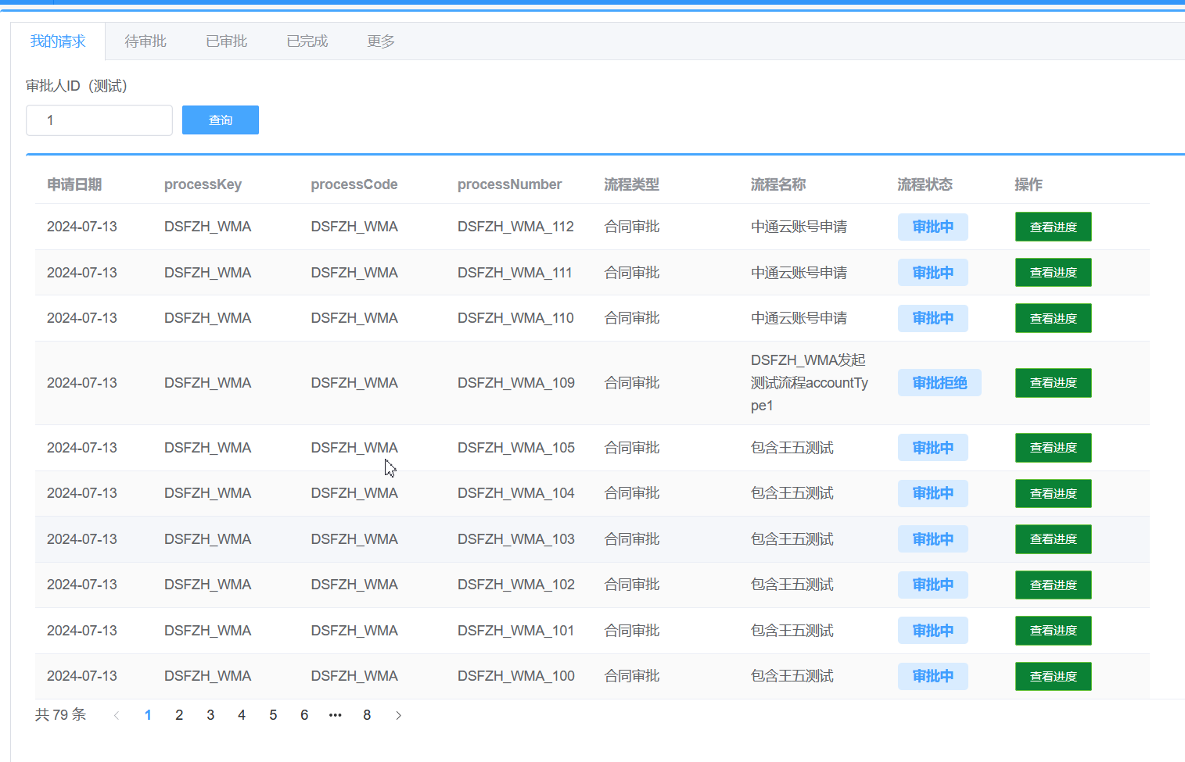This screenshot has height=762, width=1185.
Task: View progress for DSFZH_WMA_109
Action: (x=1053, y=383)
